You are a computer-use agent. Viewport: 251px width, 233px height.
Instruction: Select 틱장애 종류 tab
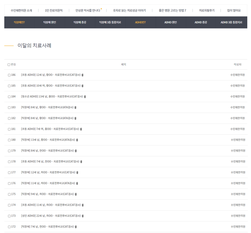[x=80, y=22]
